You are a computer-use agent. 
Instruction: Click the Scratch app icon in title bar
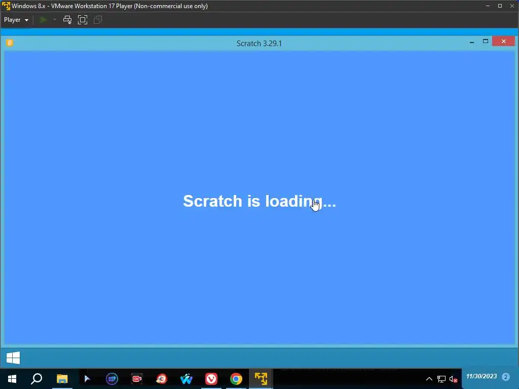coord(10,43)
